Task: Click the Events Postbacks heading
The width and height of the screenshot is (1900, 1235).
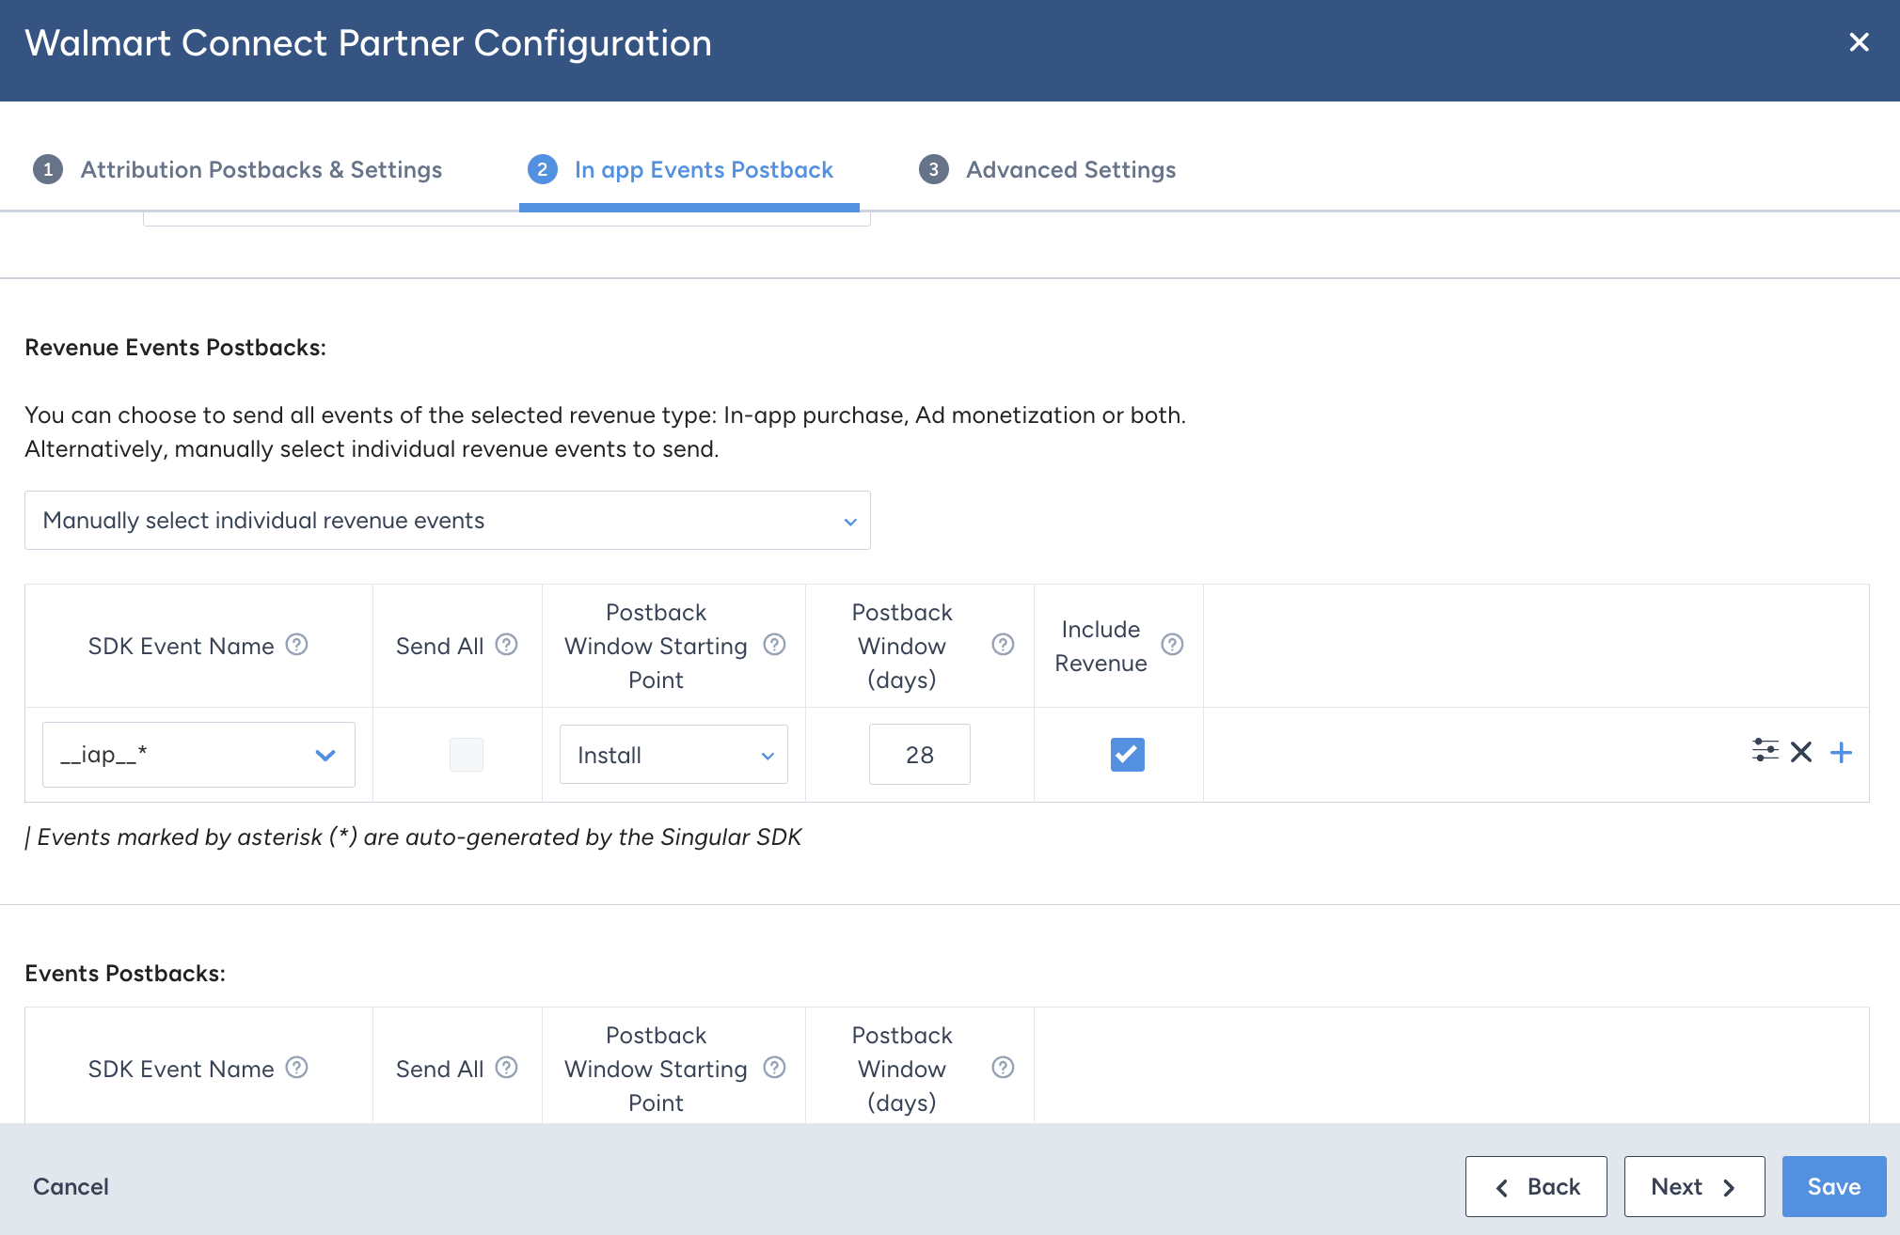Action: click(x=125, y=974)
